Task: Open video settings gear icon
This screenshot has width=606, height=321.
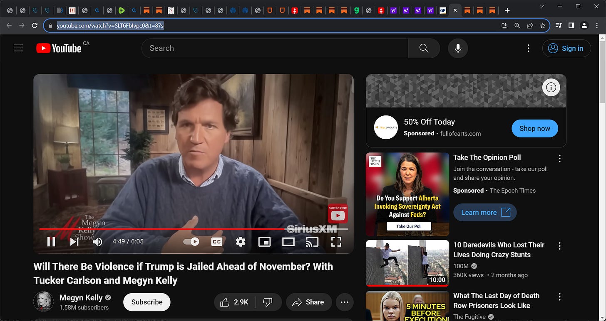Action: (x=241, y=242)
